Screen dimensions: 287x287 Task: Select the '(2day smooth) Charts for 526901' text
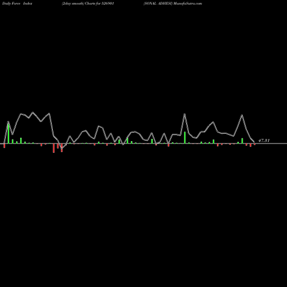tap(88, 3)
